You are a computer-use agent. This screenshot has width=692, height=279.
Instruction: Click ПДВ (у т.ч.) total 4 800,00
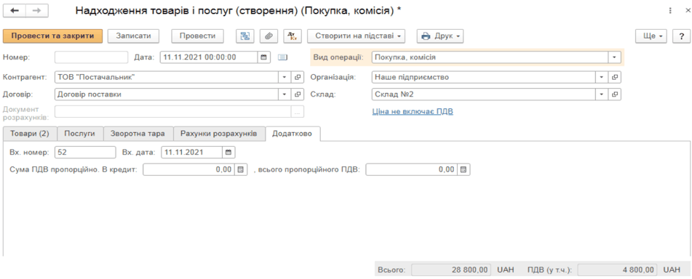tap(617, 270)
